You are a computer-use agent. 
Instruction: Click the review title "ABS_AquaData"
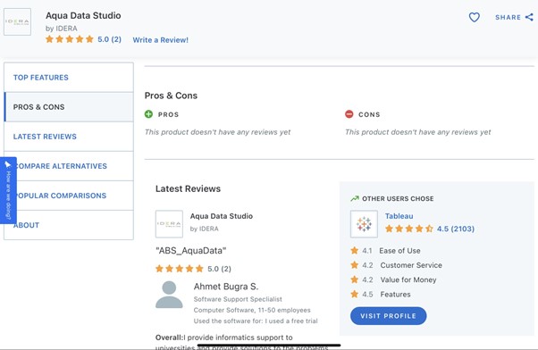(190, 251)
